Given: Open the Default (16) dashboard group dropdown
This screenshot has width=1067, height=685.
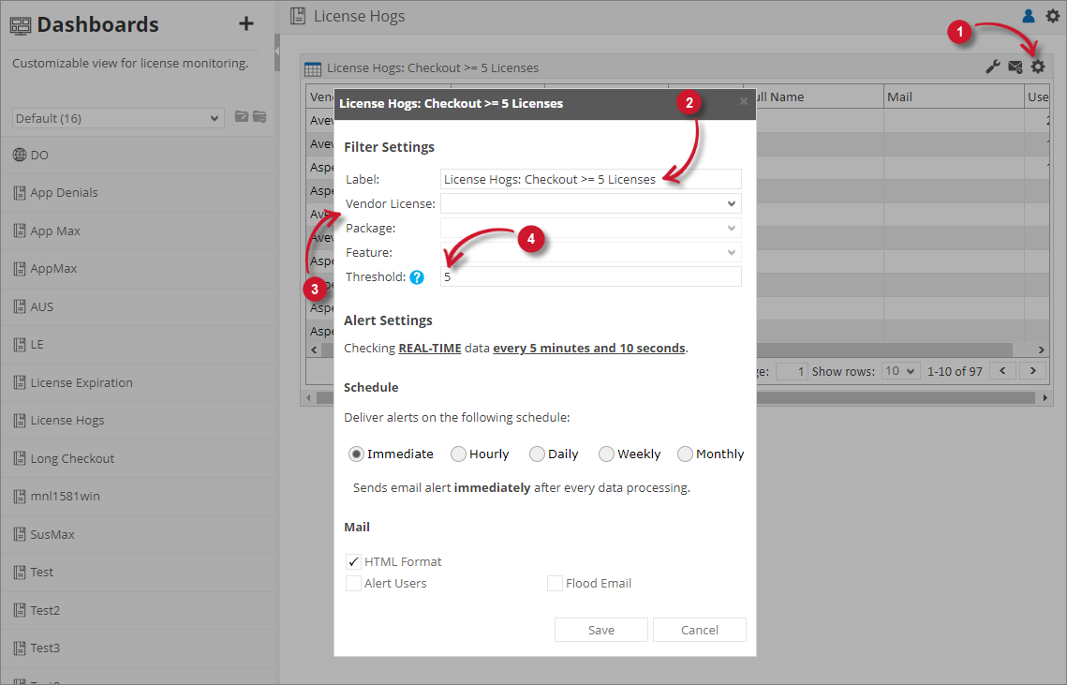Looking at the screenshot, I should pyautogui.click(x=118, y=118).
